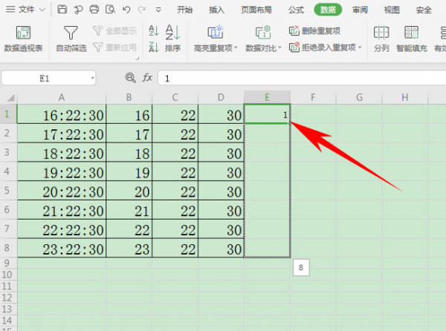Image resolution: width=446 pixels, height=331 pixels.
Task: Open the 排序 sort dialog
Action: (x=172, y=39)
